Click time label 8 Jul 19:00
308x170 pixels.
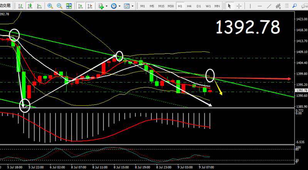coord(142,167)
